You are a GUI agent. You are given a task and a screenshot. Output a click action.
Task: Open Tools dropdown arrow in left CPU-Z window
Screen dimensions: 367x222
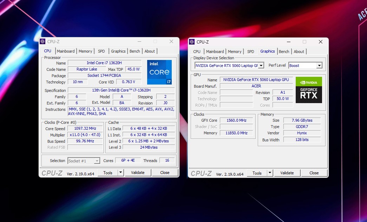click(x=120, y=173)
